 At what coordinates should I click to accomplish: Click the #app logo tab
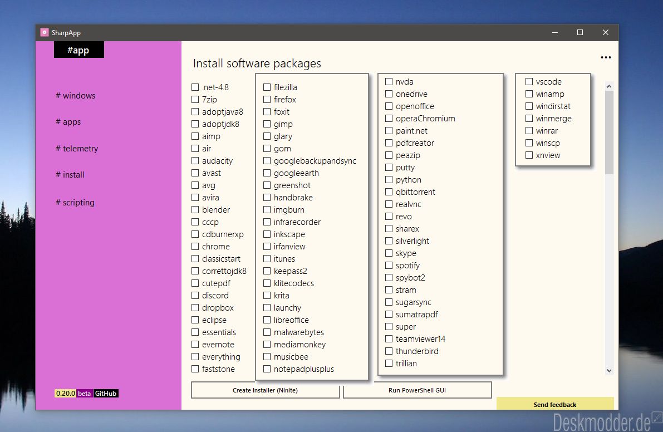coord(78,50)
